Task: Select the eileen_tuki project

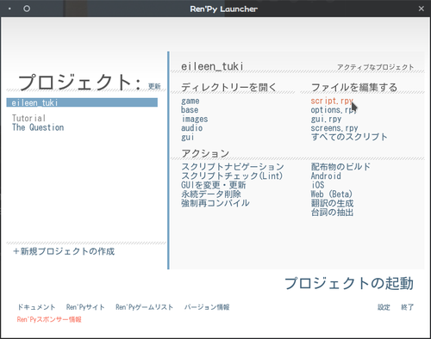Action: click(82, 102)
